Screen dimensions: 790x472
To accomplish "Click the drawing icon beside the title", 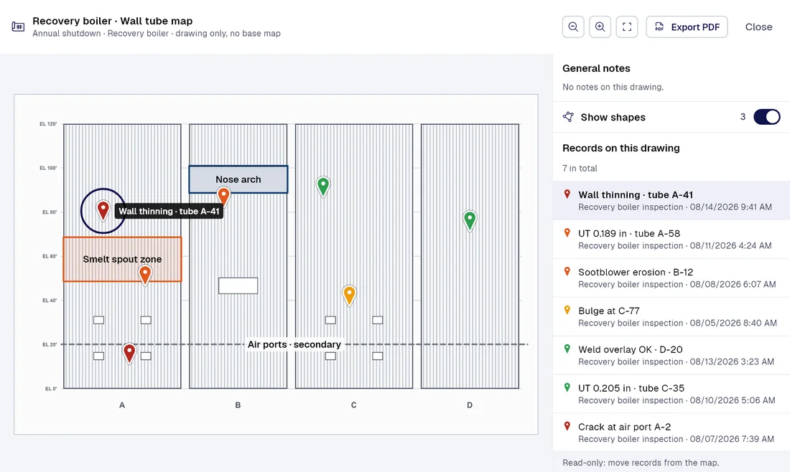I will (18, 27).
